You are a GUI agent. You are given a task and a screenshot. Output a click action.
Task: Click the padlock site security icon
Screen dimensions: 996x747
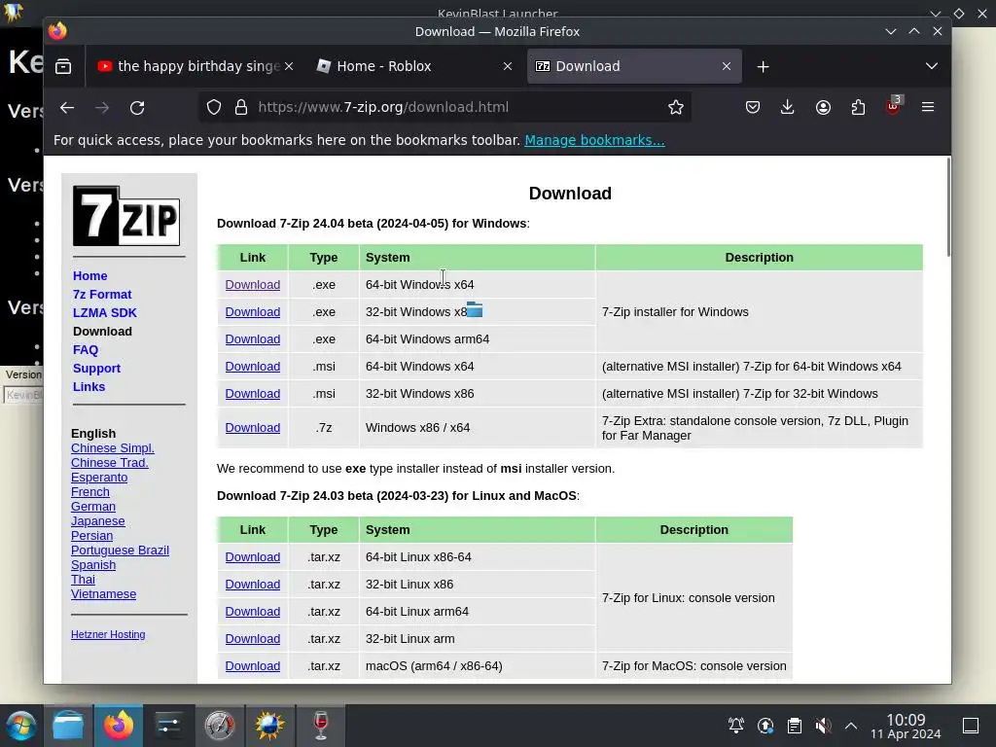241,107
